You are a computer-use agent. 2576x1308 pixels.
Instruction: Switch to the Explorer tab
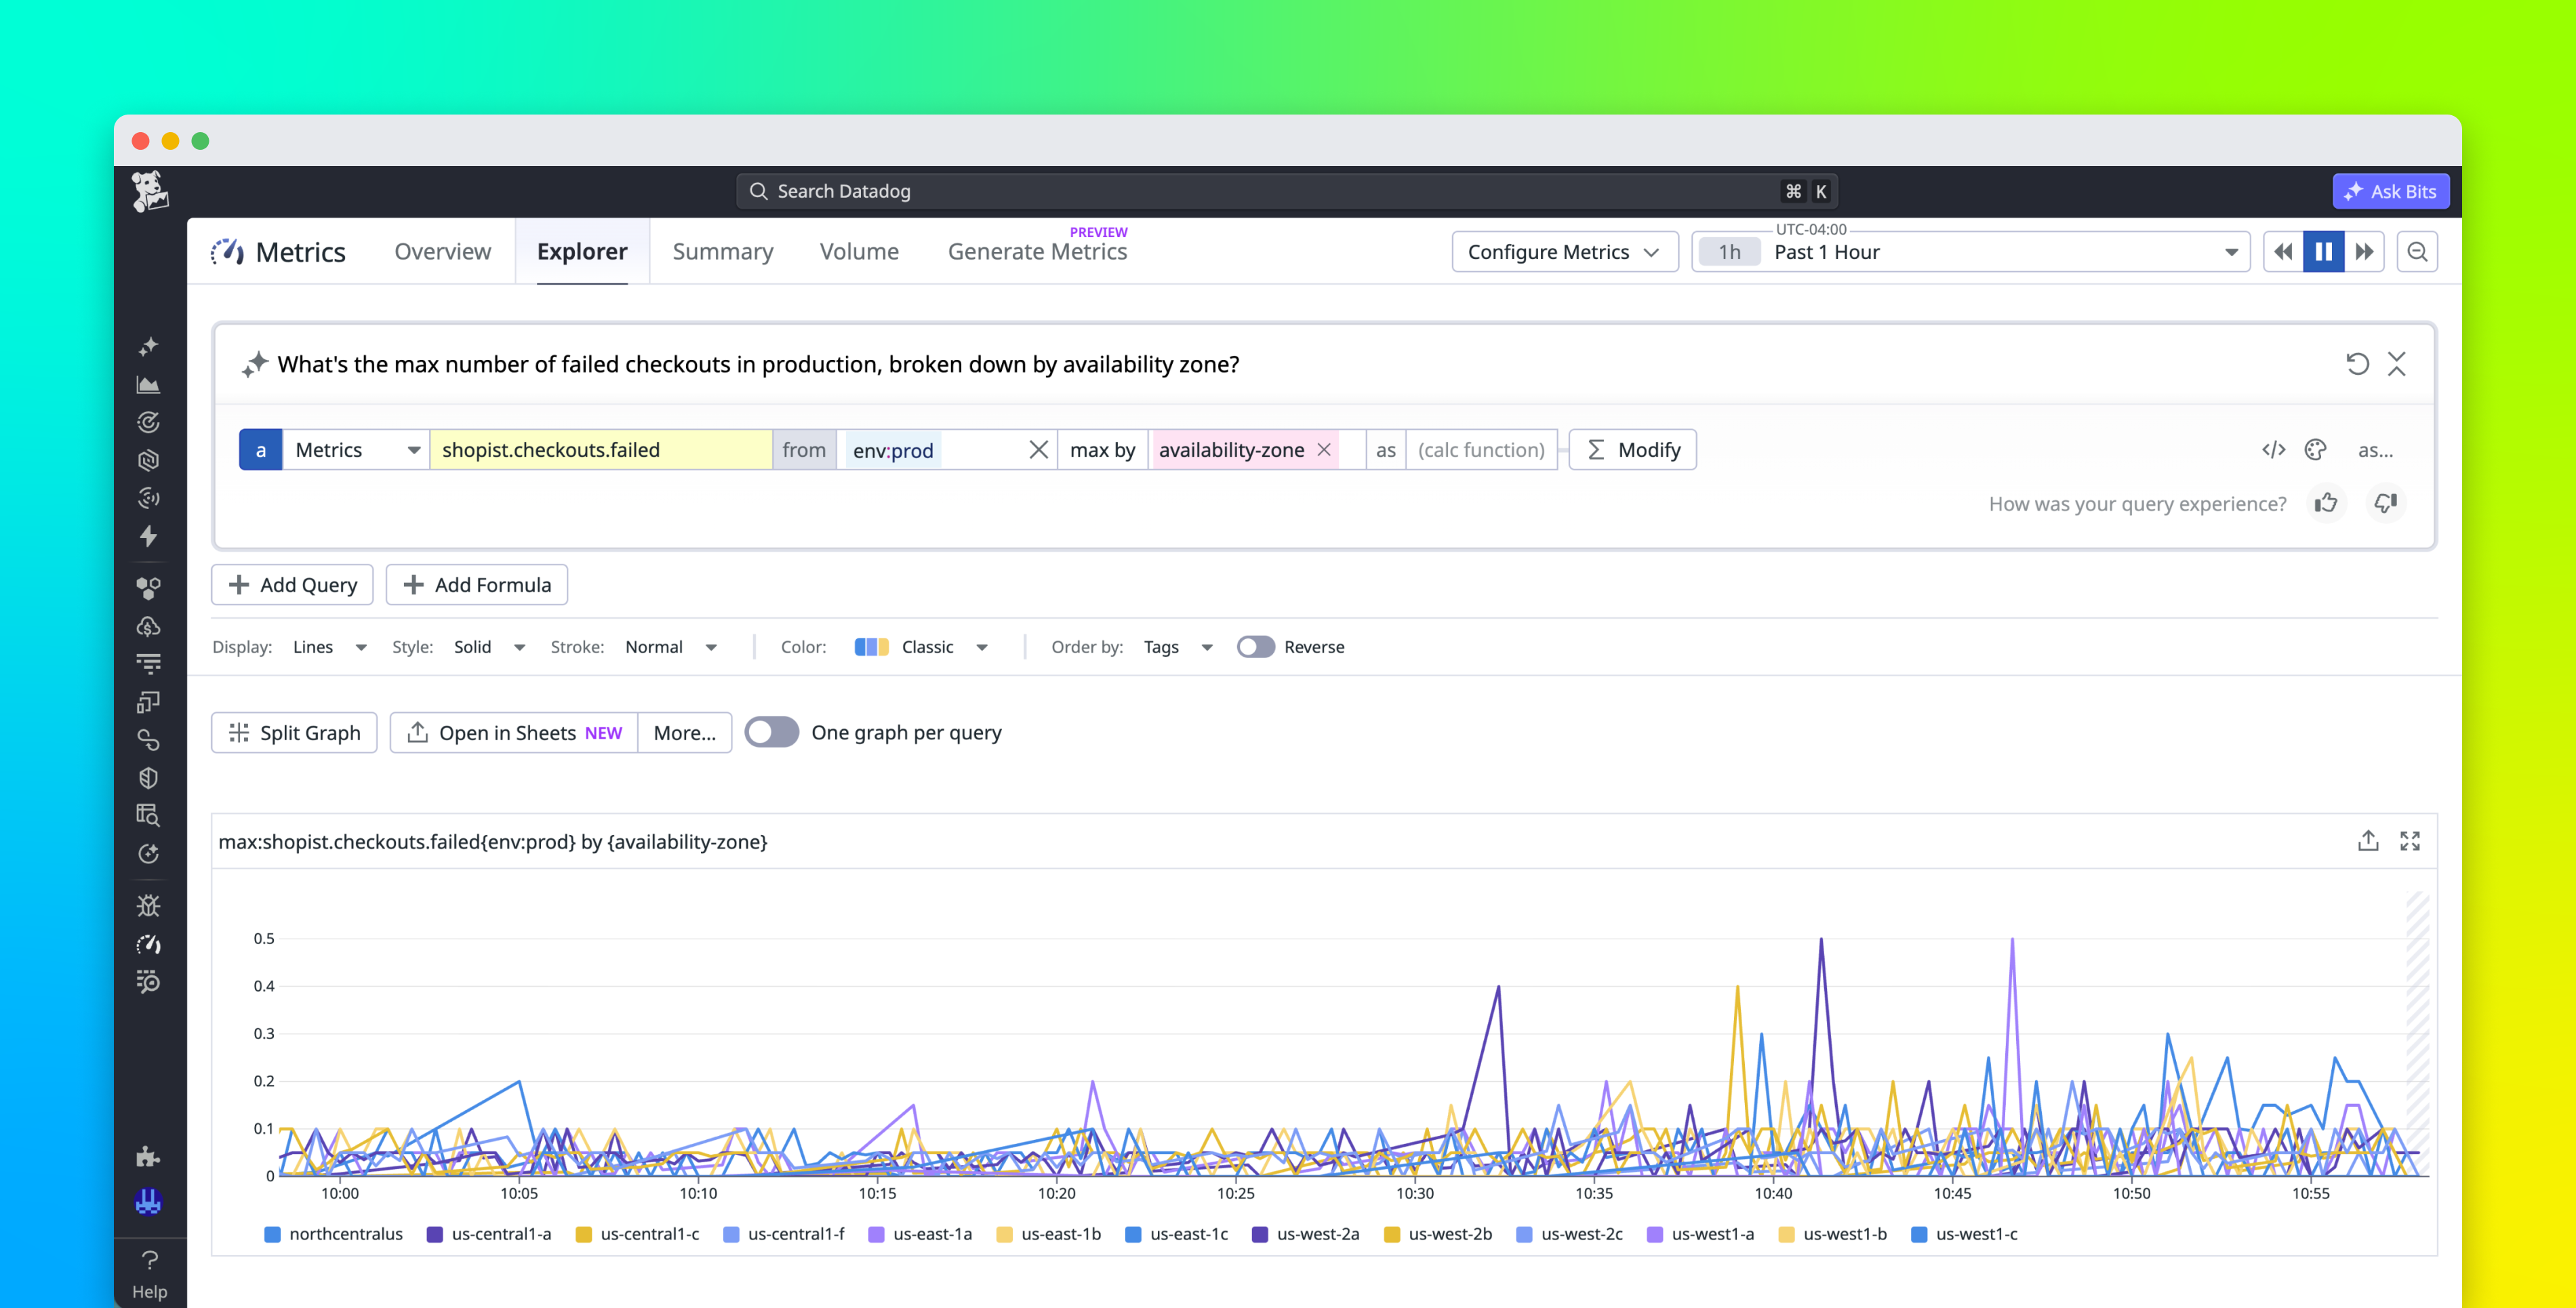pyautogui.click(x=582, y=252)
